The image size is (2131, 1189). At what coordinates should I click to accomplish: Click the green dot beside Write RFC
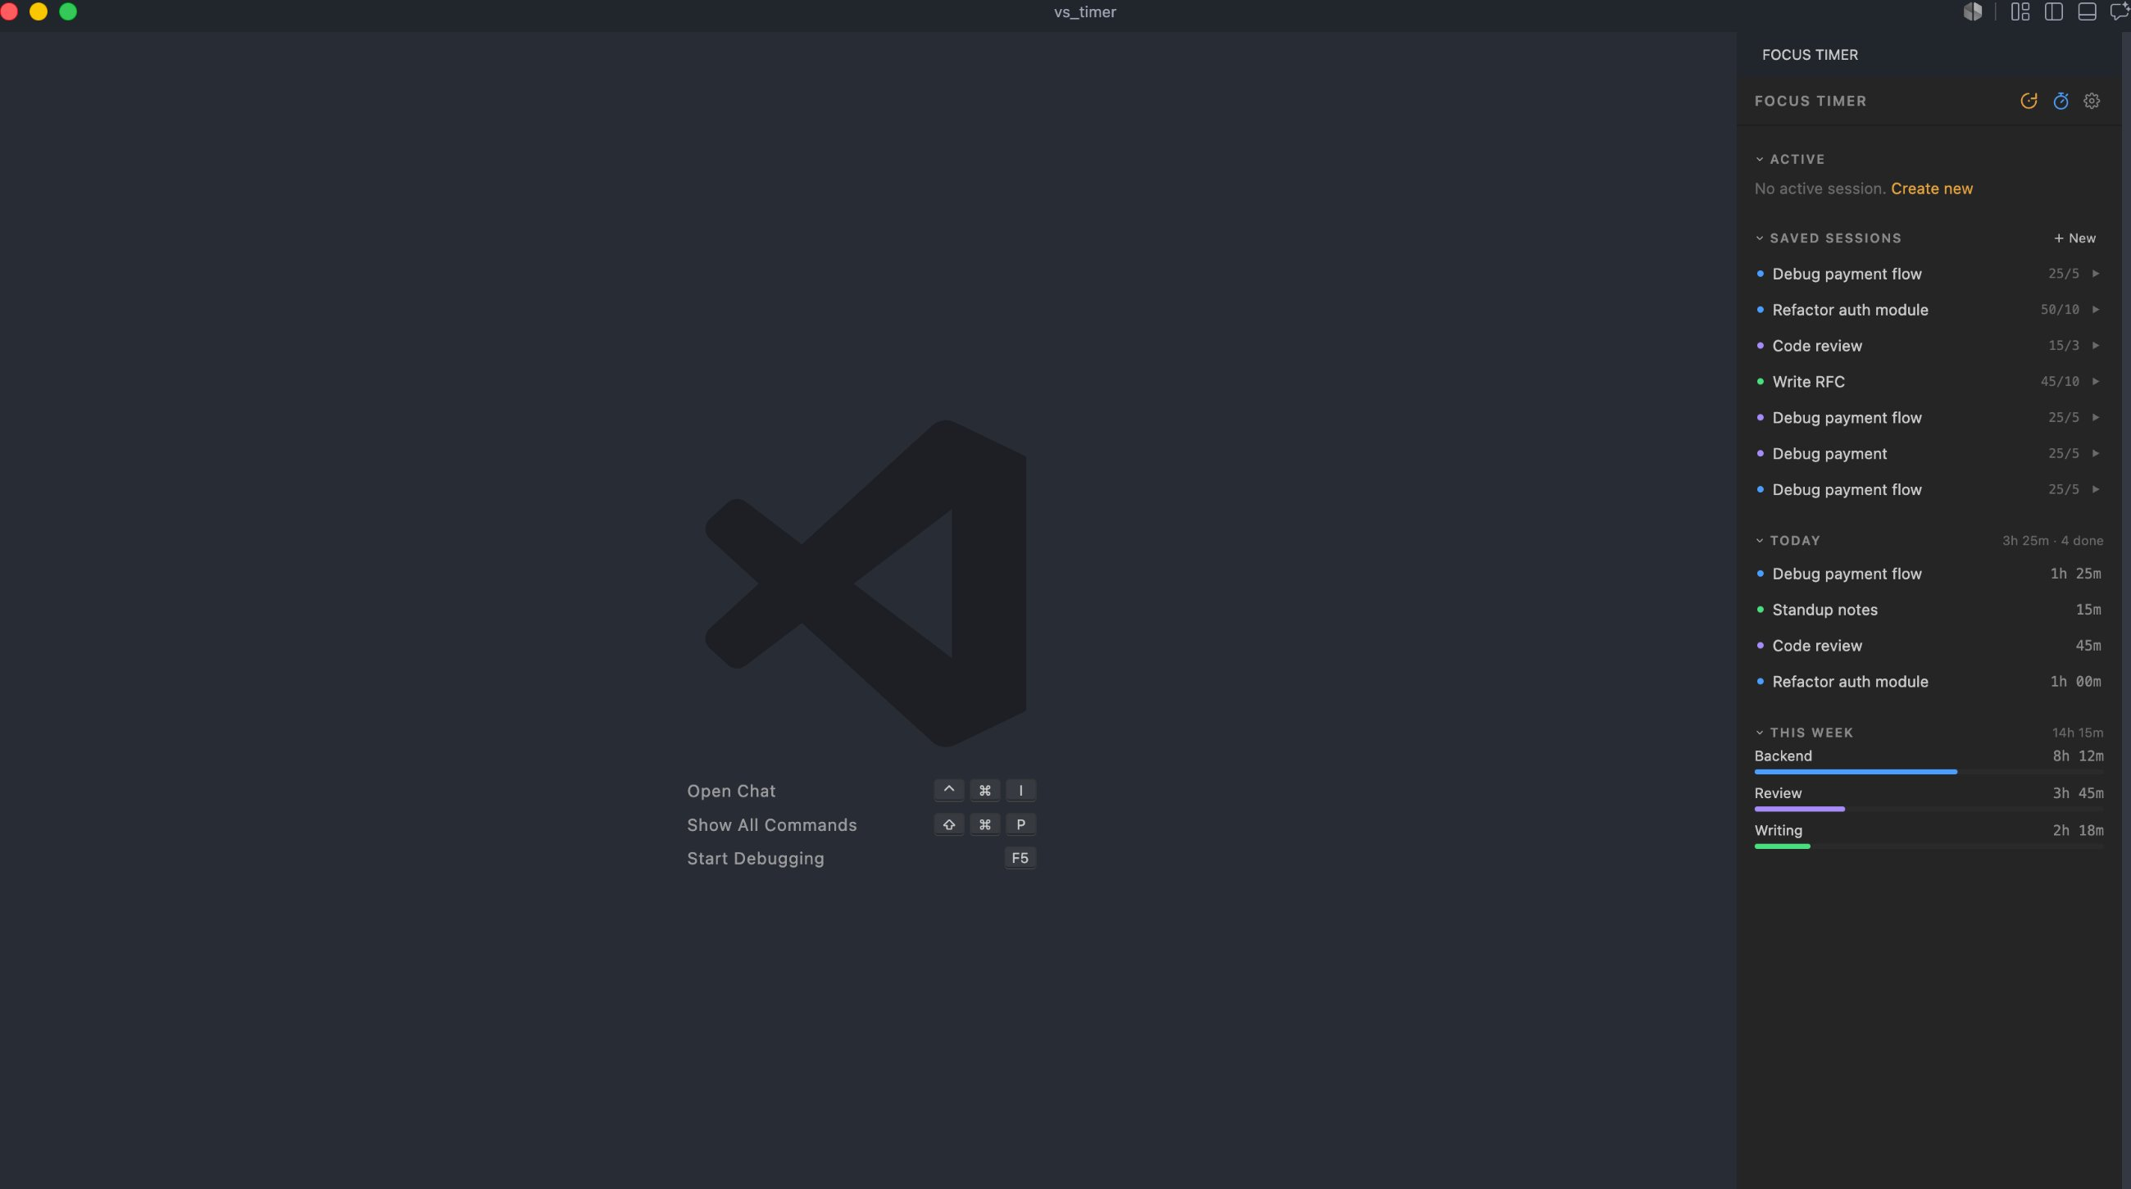pos(1760,381)
